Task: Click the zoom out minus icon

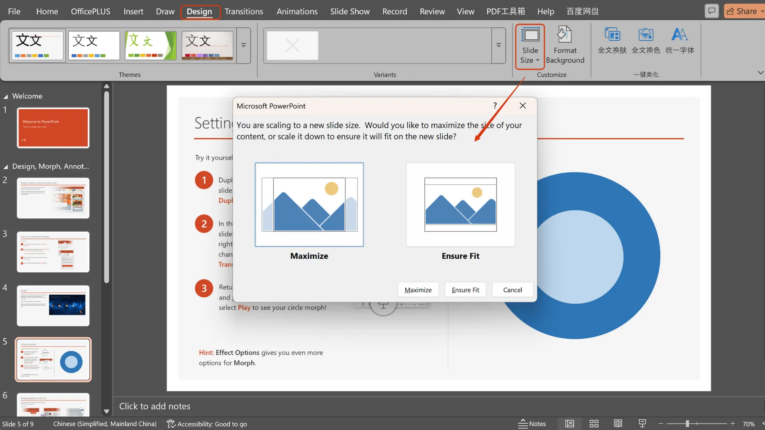Action: [x=661, y=424]
